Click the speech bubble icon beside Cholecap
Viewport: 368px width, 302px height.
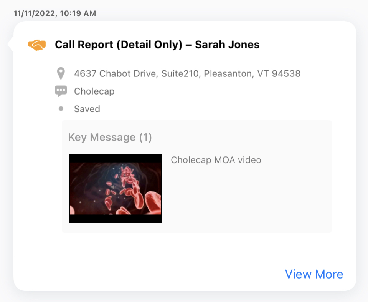point(61,91)
